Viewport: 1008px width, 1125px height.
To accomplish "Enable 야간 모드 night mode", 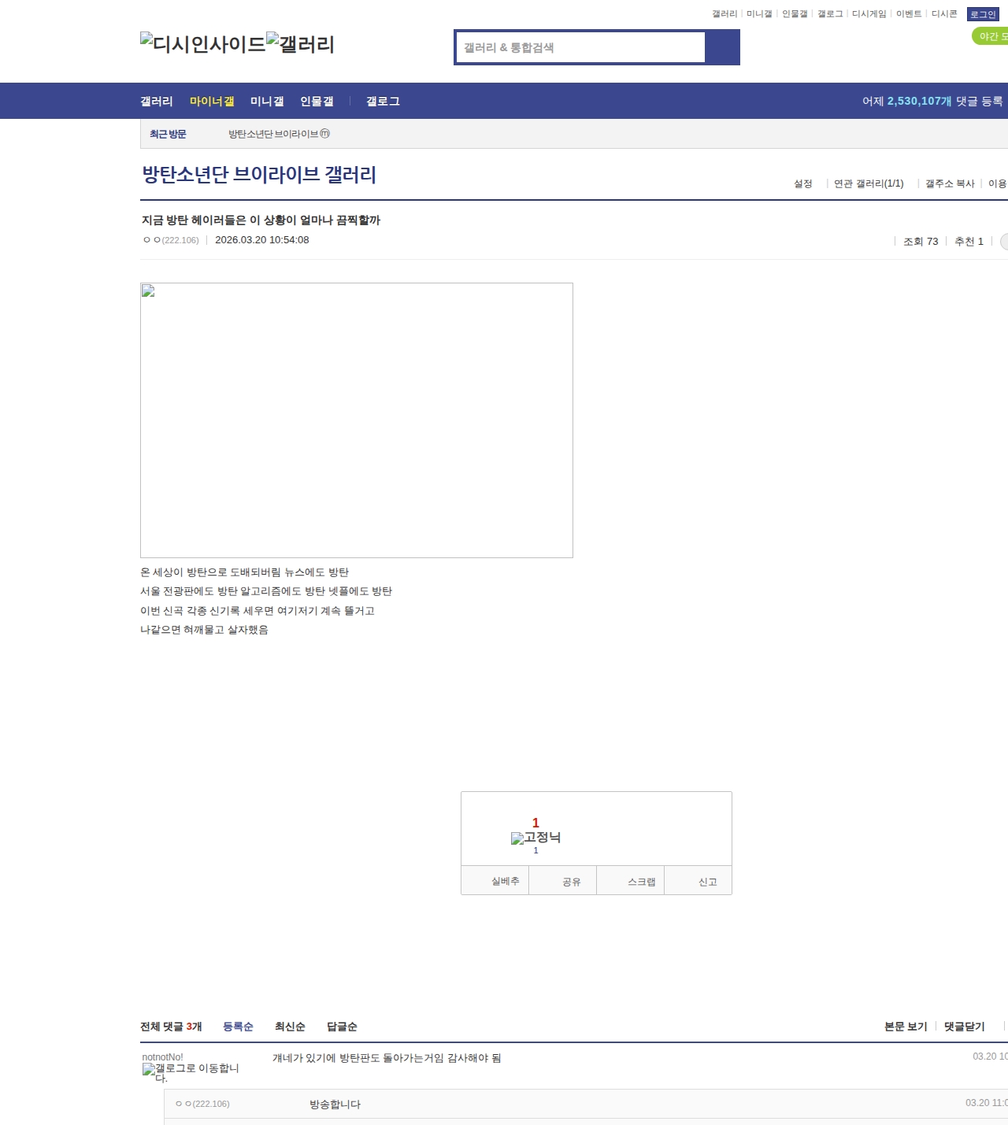I will (989, 35).
